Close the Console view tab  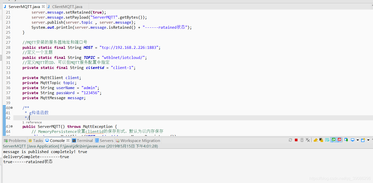coord(68,140)
